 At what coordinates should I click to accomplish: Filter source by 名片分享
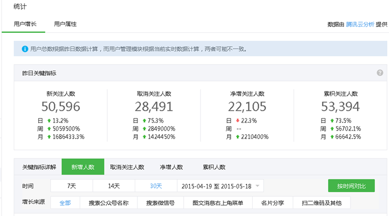[x=272, y=203]
